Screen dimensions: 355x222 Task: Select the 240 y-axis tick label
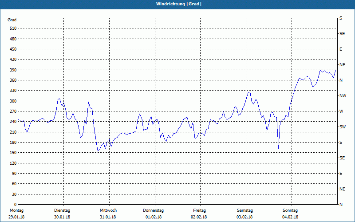pos(13,122)
